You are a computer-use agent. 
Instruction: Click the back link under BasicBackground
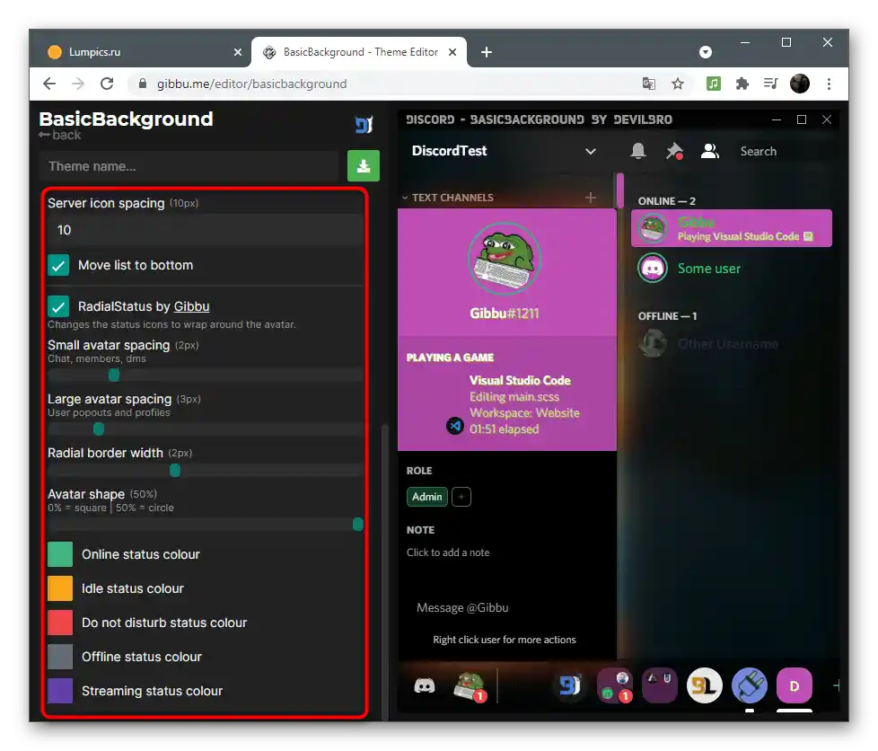60,135
